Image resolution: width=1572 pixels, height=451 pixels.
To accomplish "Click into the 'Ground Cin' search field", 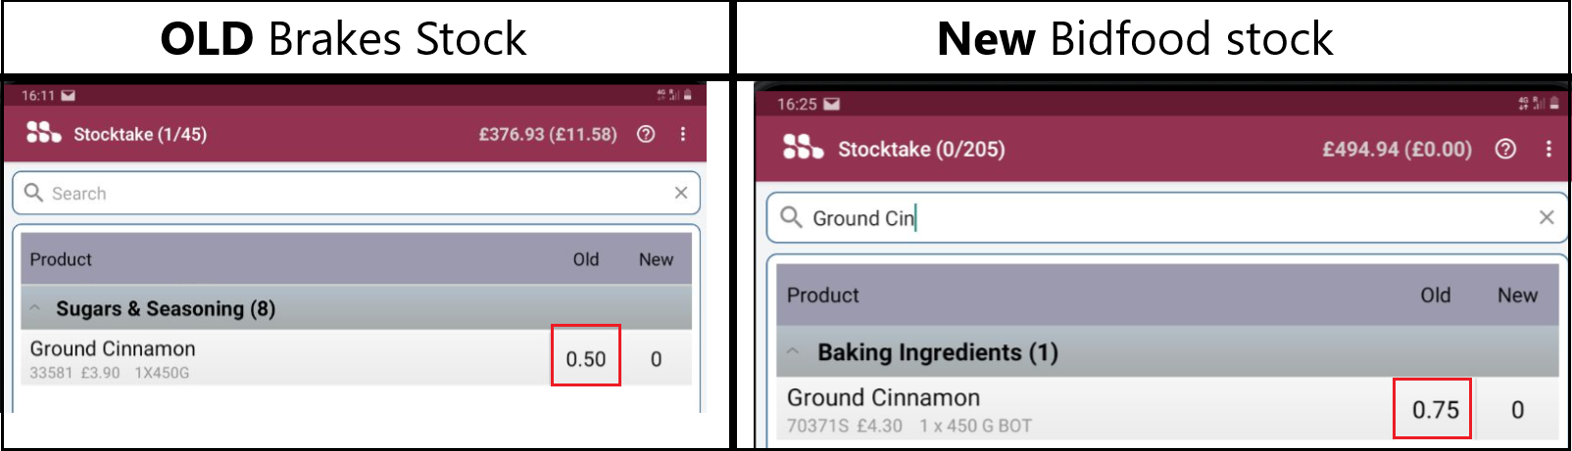I will [x=1156, y=218].
